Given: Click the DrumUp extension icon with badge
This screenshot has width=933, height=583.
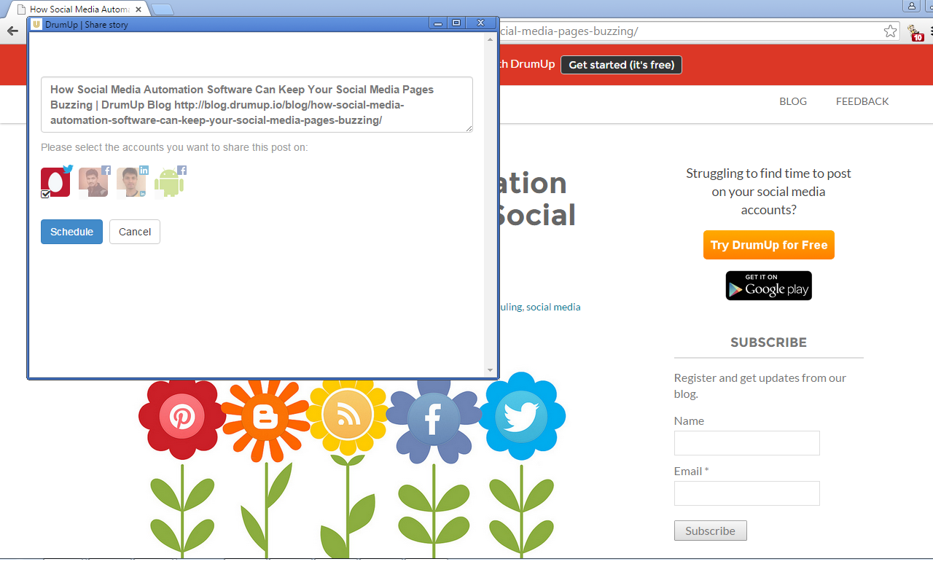Looking at the screenshot, I should [916, 32].
